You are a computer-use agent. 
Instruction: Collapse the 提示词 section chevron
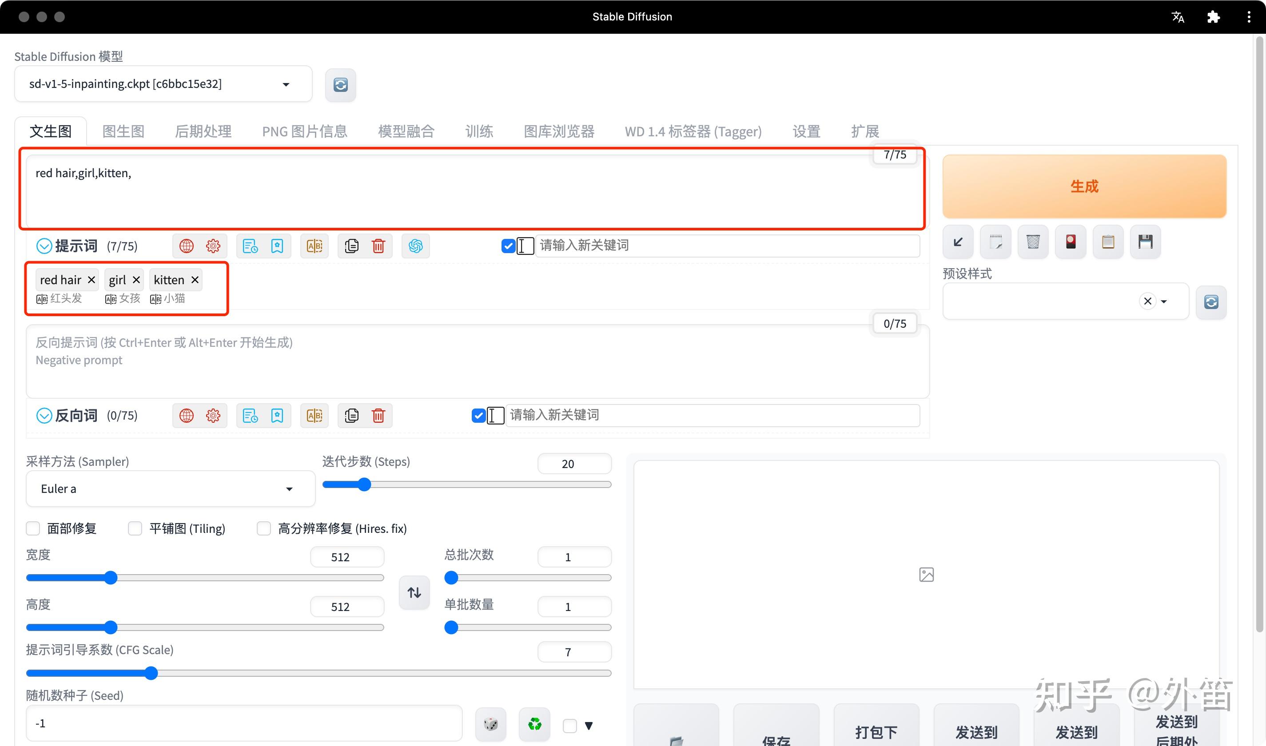click(44, 246)
